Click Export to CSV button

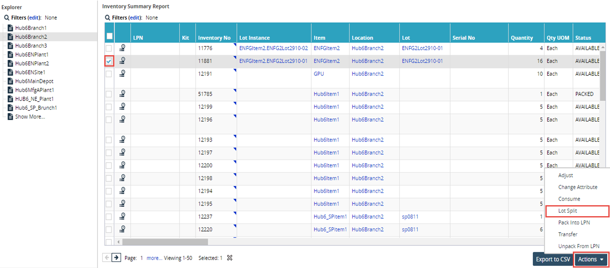553,260
